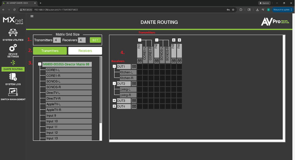
Task: Toggle crosspoint at Kitchen-L row, CORE1-L column
Action: pos(146,72)
